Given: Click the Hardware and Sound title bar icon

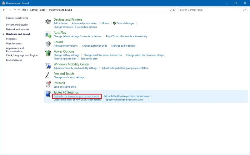Looking at the screenshot, I should 3,3.
